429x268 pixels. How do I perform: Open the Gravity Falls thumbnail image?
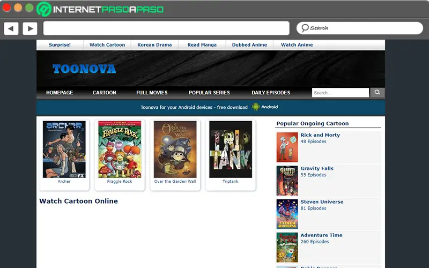(287, 181)
